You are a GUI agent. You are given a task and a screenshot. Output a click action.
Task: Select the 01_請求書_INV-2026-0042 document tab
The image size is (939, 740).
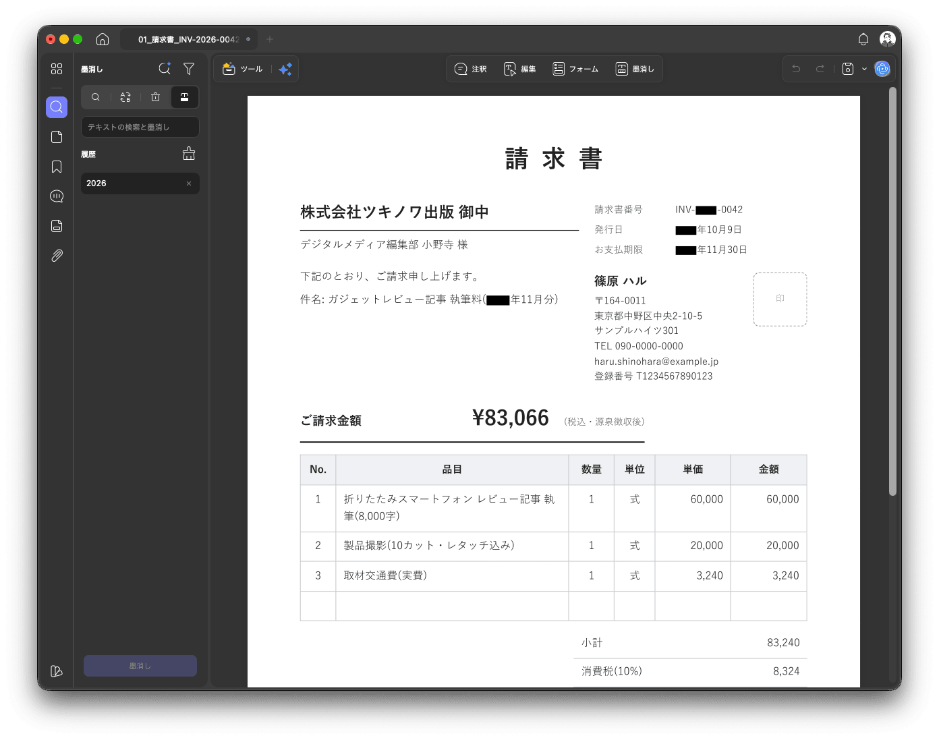(188, 39)
